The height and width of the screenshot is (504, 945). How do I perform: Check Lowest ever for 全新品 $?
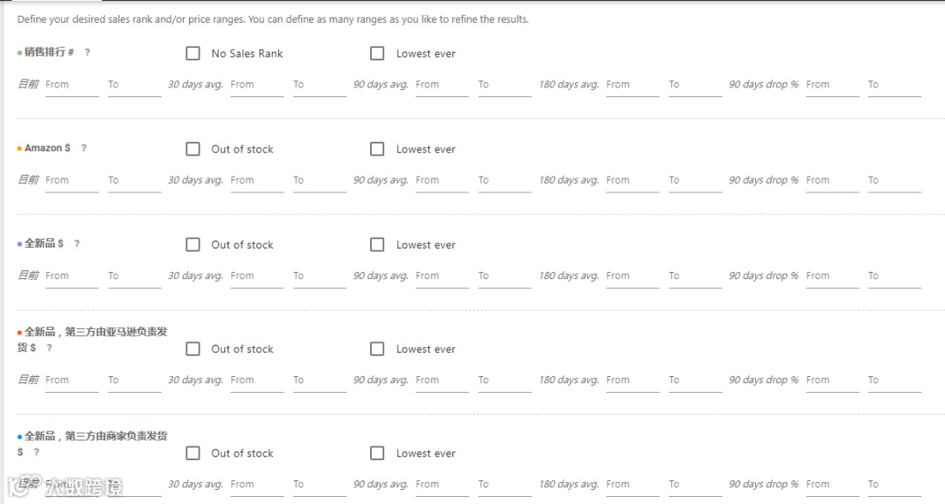point(377,245)
